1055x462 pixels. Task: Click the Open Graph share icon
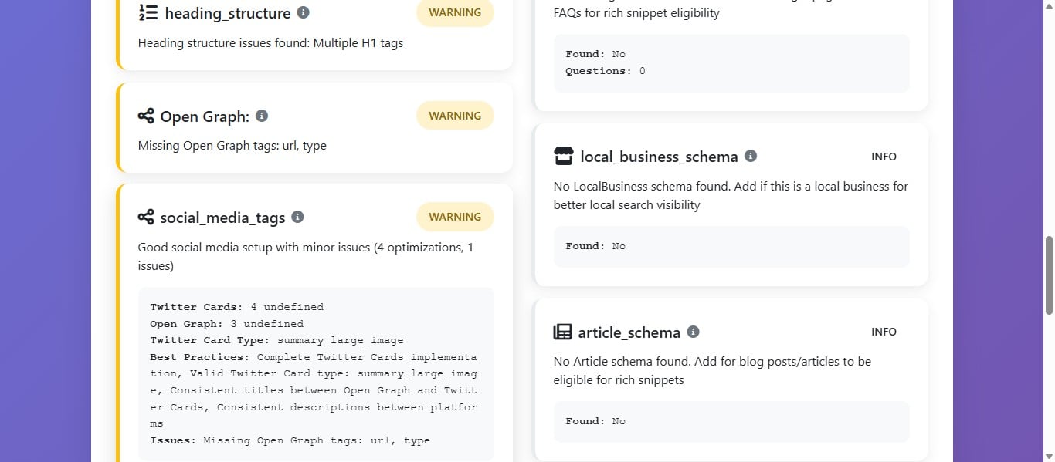tap(147, 116)
